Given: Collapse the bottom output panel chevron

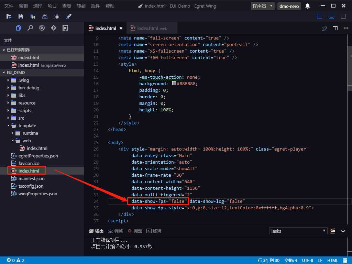Looking at the screenshot, I should tap(343, 231).
